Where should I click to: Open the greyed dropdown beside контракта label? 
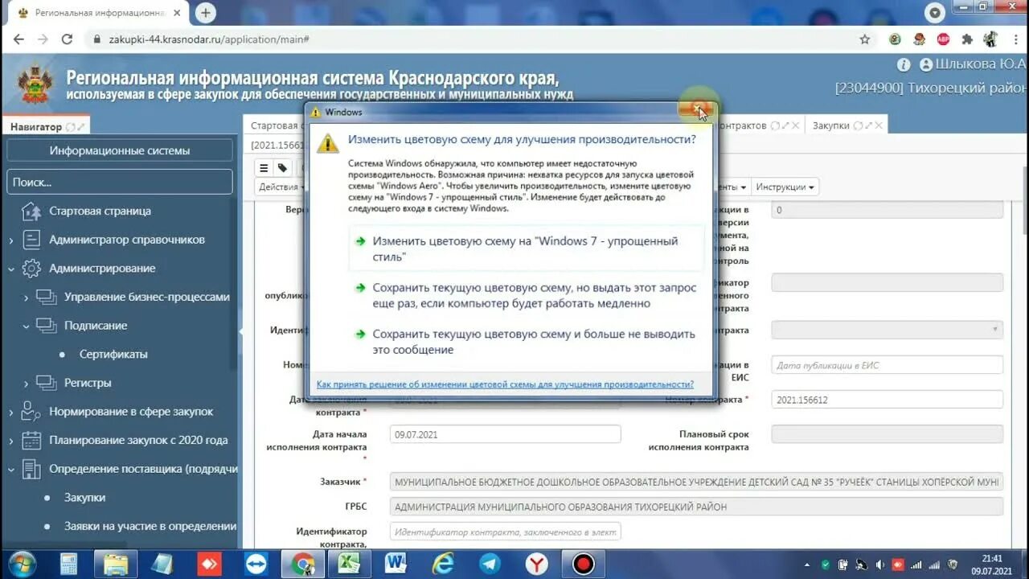tap(888, 330)
